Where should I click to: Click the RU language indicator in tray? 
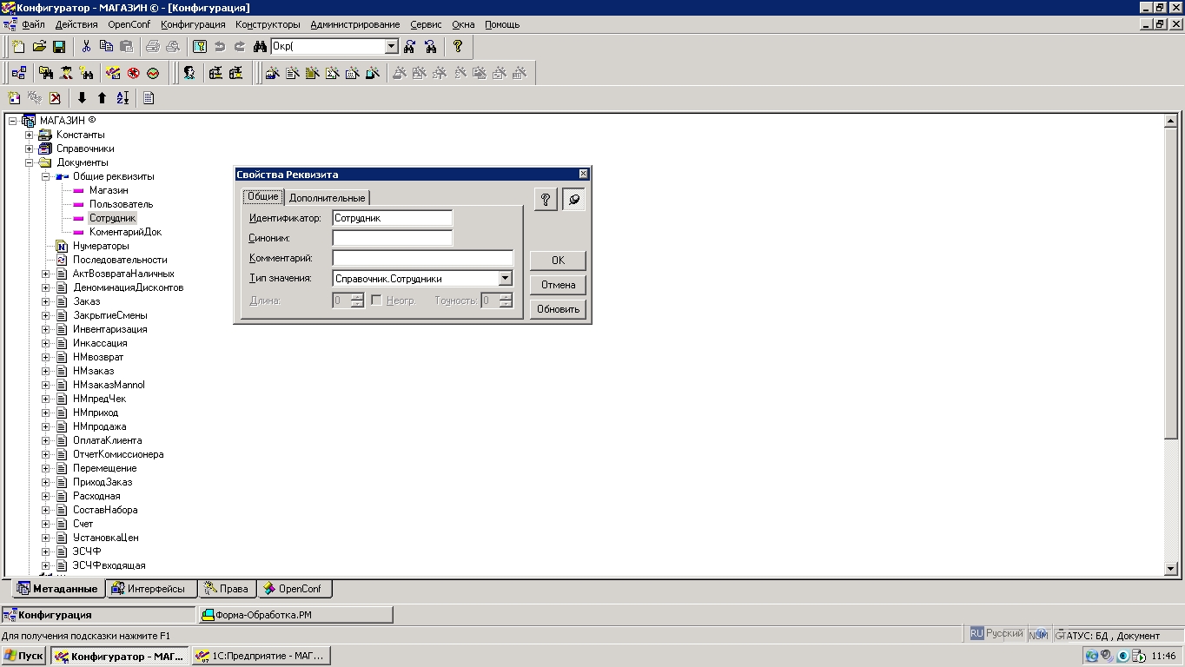pos(976,634)
